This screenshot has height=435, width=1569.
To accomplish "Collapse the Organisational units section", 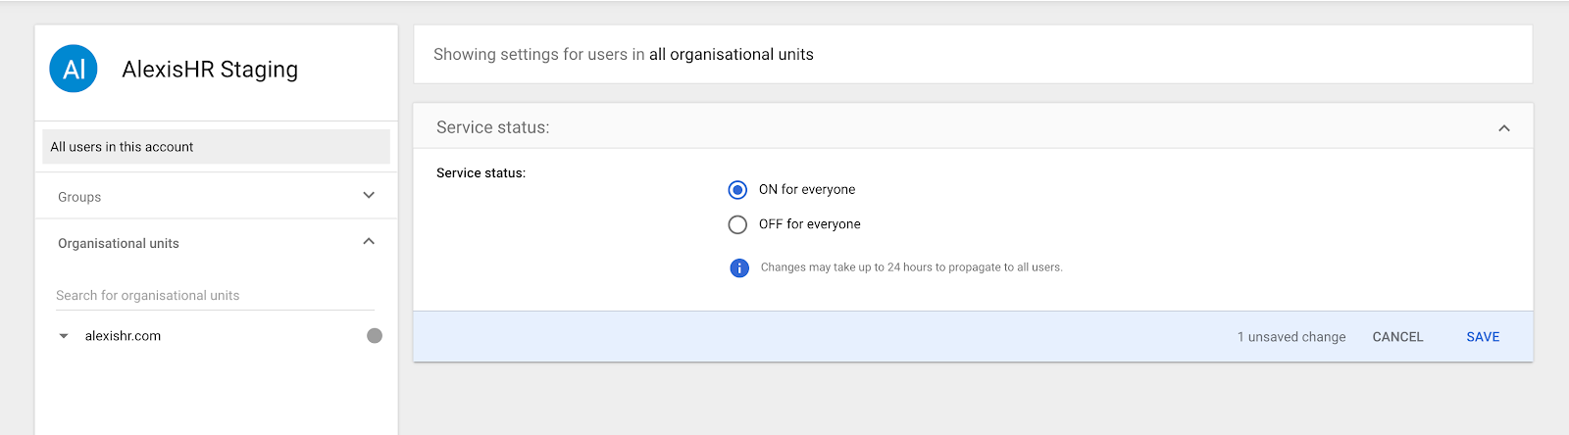I will (369, 242).
